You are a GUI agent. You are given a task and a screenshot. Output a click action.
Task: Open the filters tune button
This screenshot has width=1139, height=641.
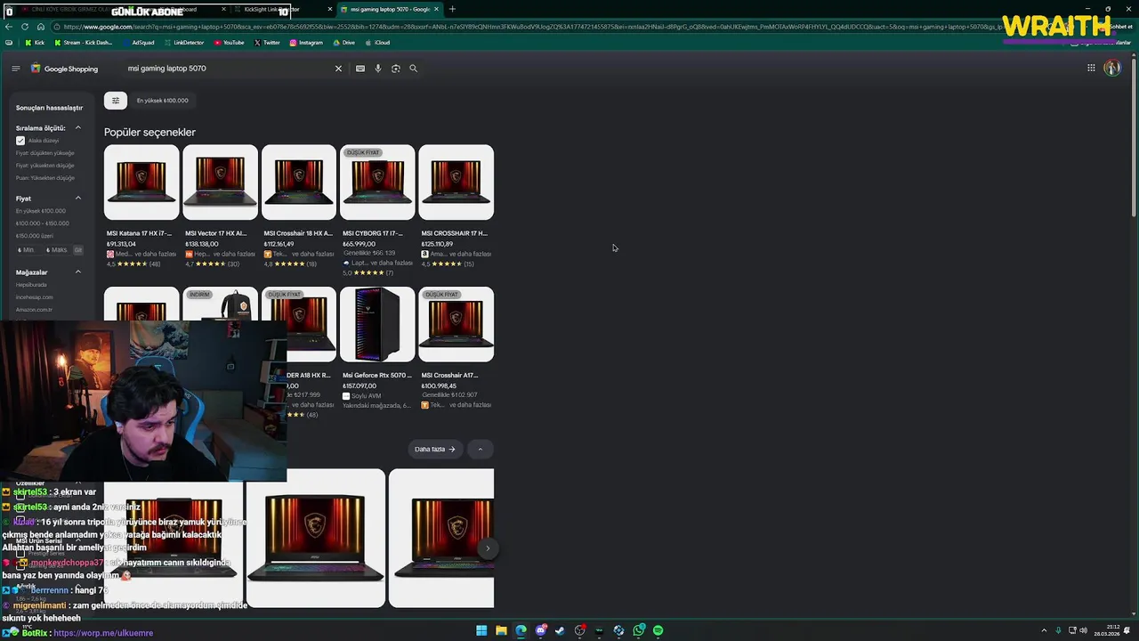coord(116,101)
